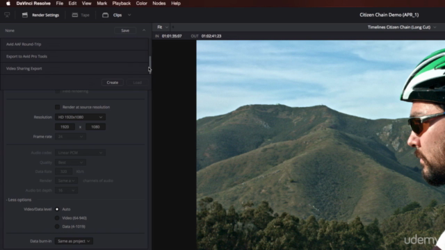Click the Data Rate 320 field
This screenshot has height=250, width=445.
63,172
